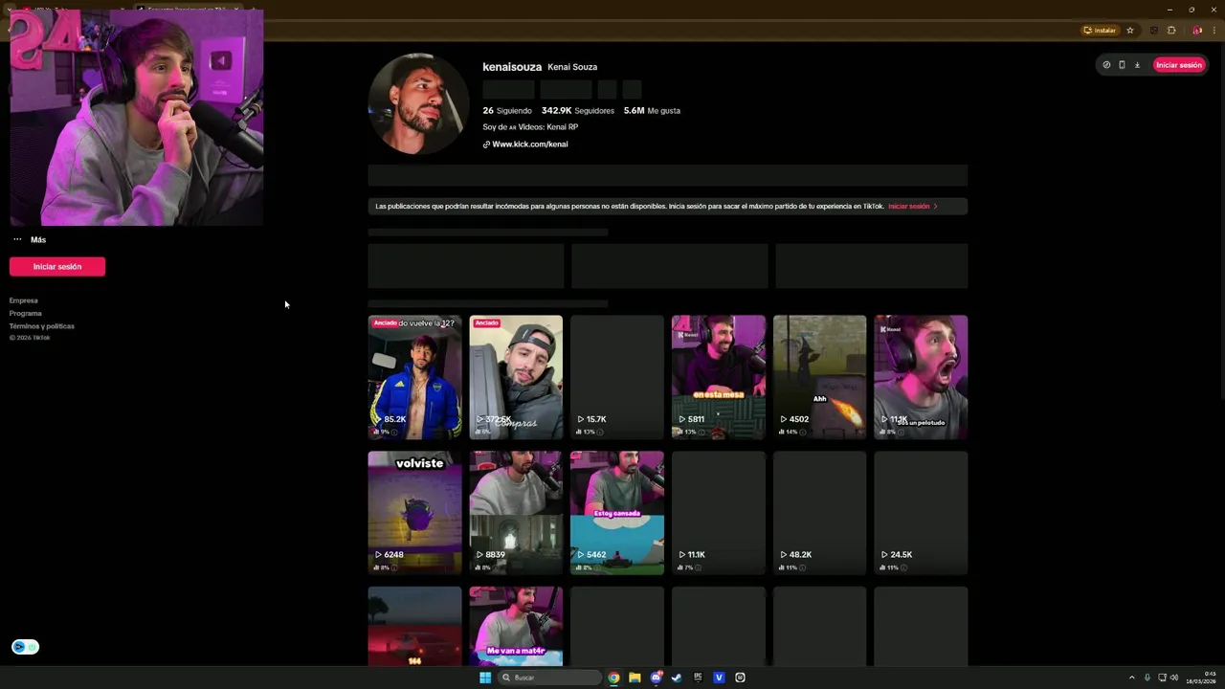Click the 26 Siguiendo count
The image size is (1225, 689).
(507, 111)
